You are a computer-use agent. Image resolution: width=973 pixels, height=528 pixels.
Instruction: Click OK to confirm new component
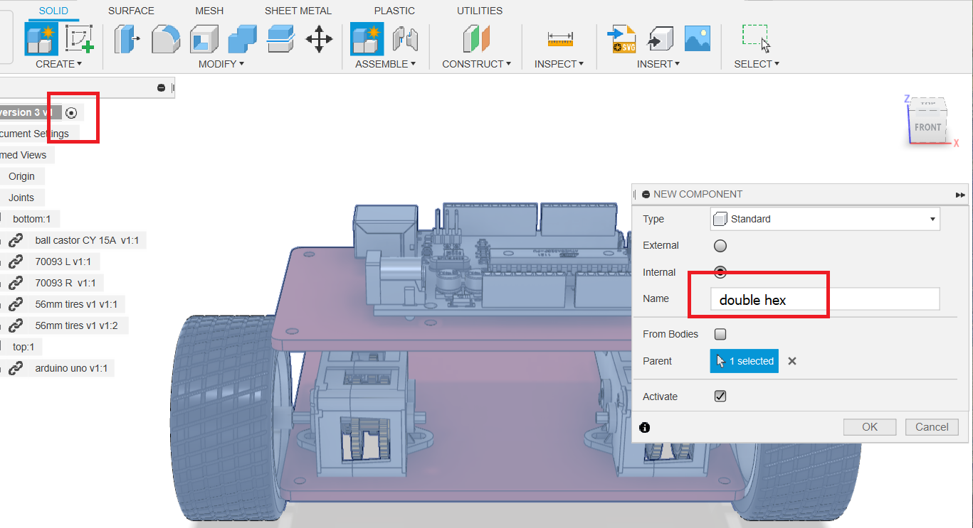[869, 426]
